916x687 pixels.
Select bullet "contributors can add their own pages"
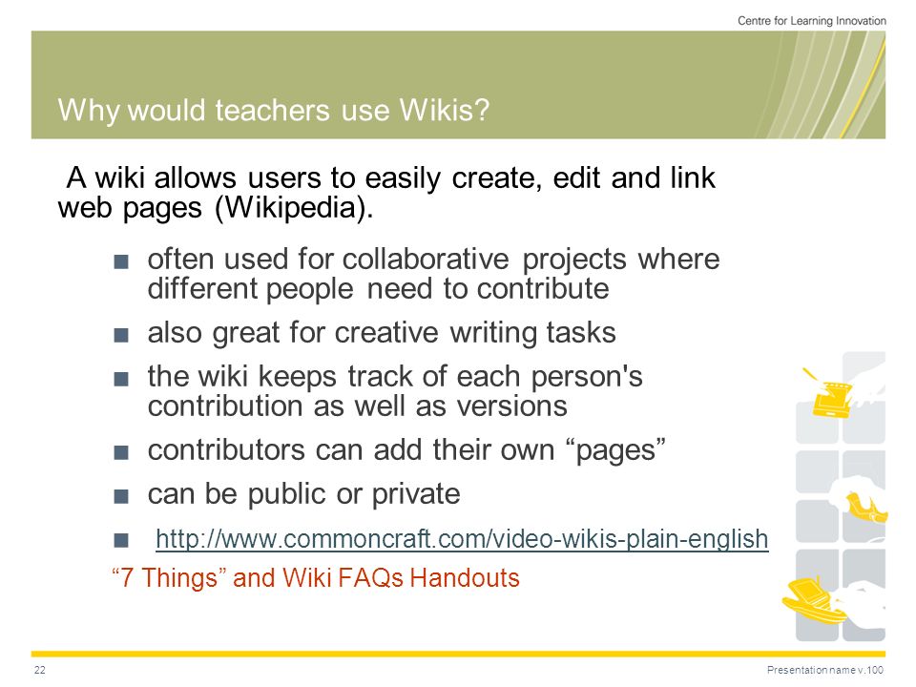click(406, 449)
